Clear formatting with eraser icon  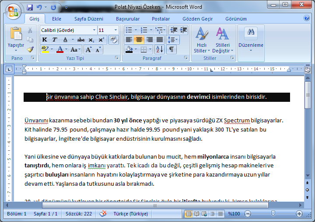coord(113,40)
